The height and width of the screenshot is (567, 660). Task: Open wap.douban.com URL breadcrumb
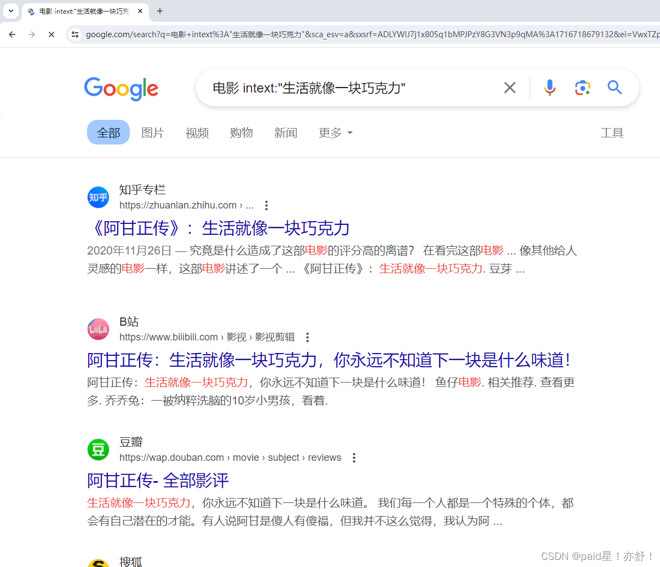230,458
